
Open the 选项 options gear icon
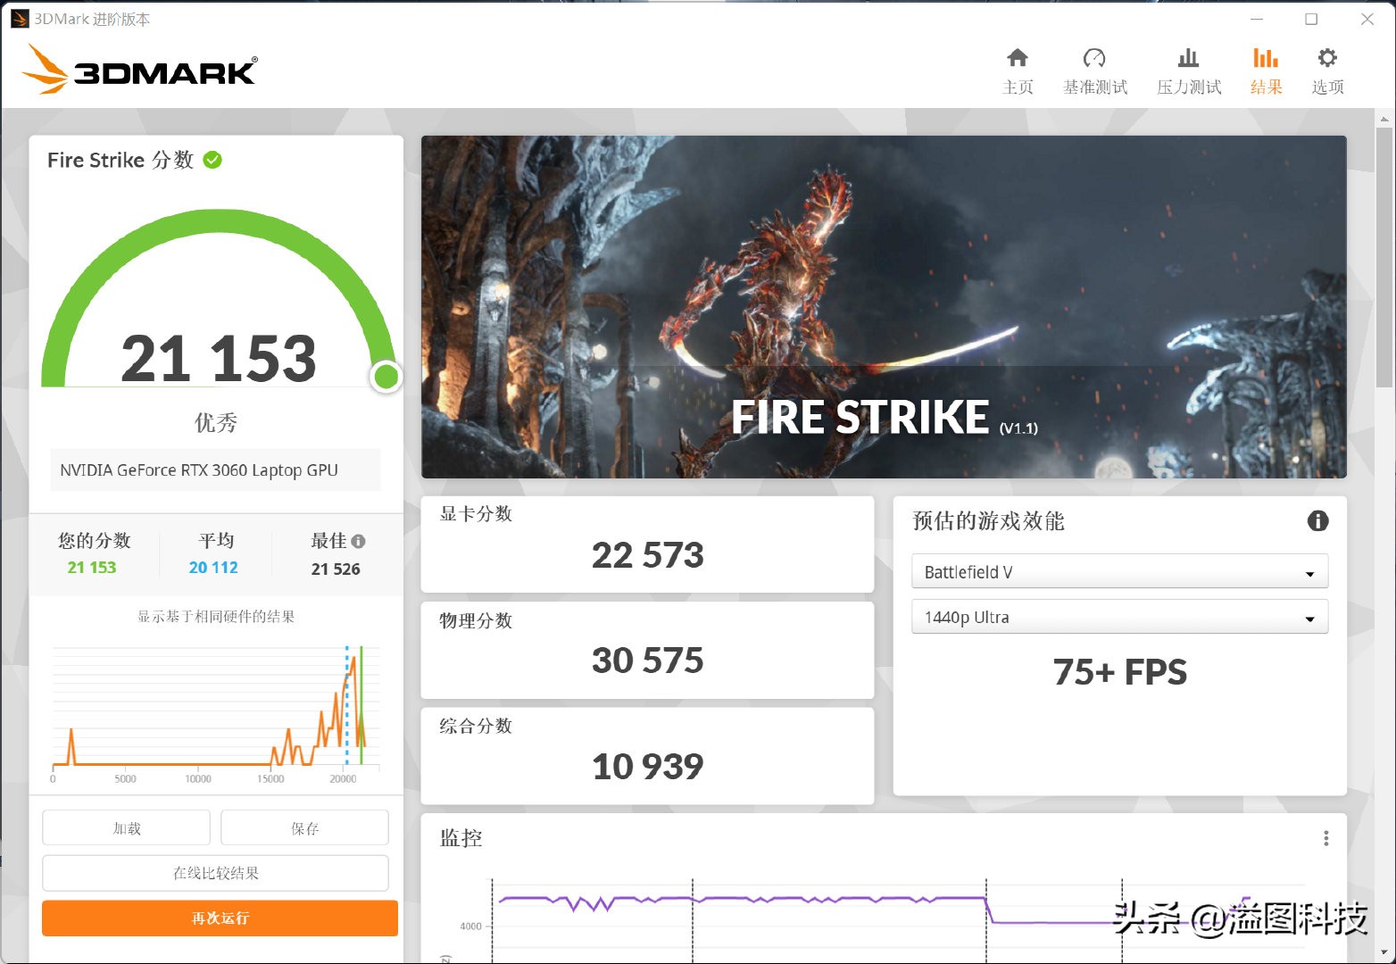click(x=1327, y=58)
